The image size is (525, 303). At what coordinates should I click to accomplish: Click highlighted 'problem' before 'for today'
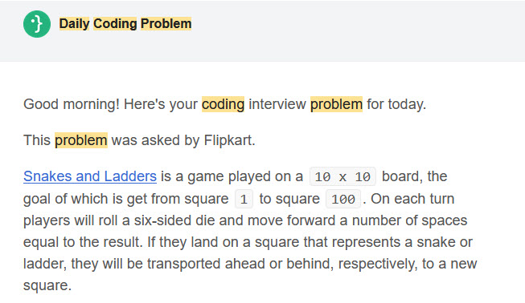click(x=337, y=104)
